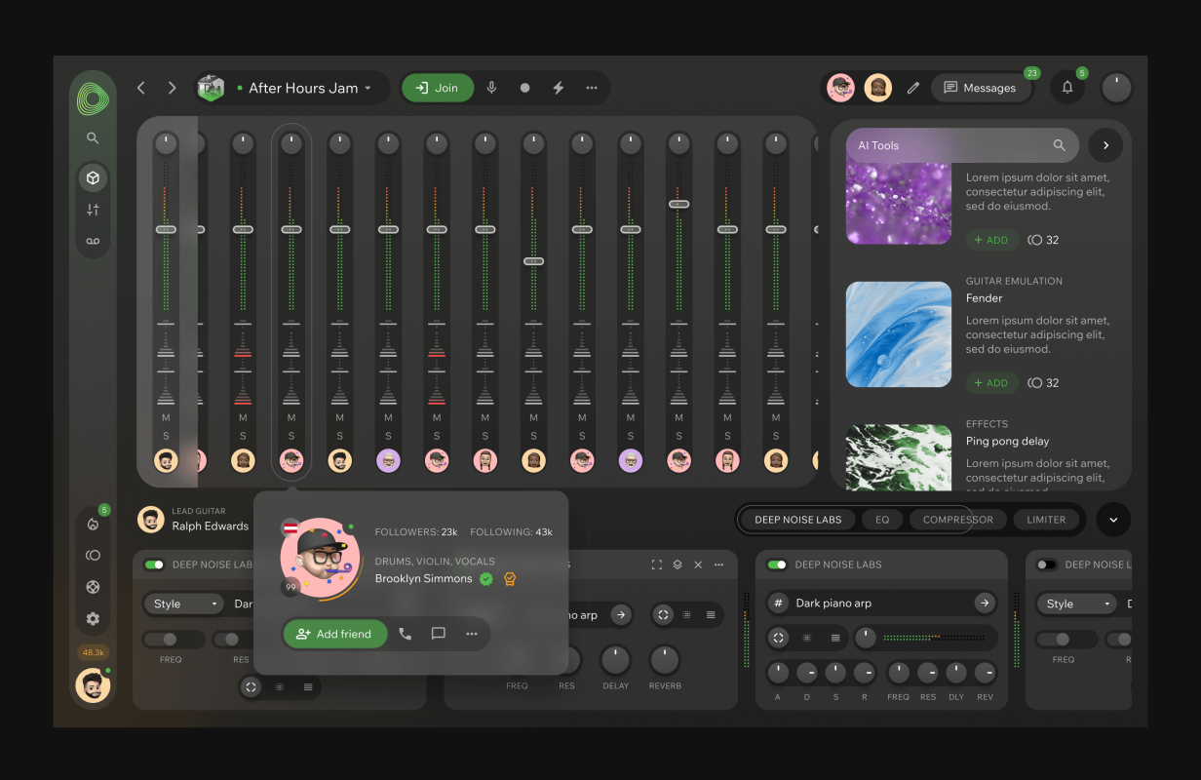Click the pencil edit icon near Messages
1201x780 pixels.
pyautogui.click(x=913, y=88)
